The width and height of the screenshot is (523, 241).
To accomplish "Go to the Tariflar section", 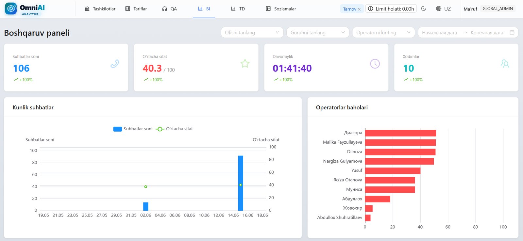I will tap(136, 9).
